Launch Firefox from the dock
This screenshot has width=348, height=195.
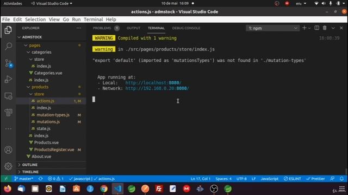click(8, 189)
